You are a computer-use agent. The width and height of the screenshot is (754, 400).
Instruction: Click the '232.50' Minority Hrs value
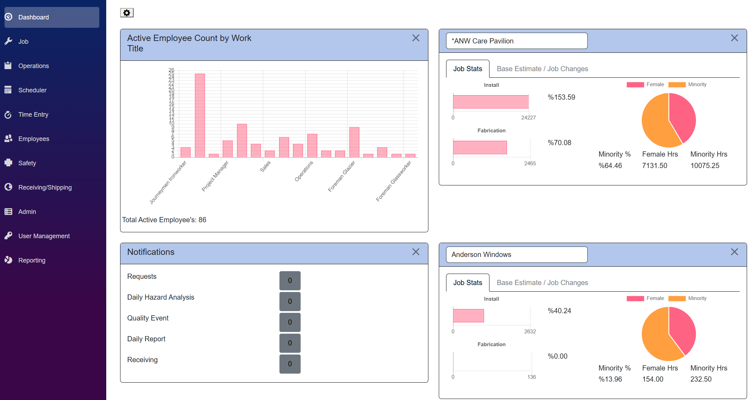(701, 379)
